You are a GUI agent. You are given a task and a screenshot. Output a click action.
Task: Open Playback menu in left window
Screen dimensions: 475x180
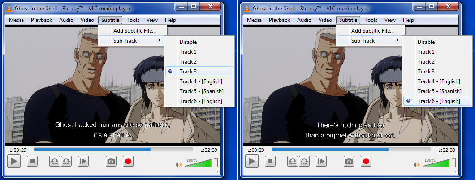[42, 20]
